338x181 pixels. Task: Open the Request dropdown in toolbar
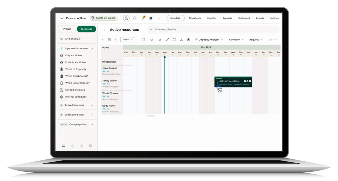tap(256, 40)
